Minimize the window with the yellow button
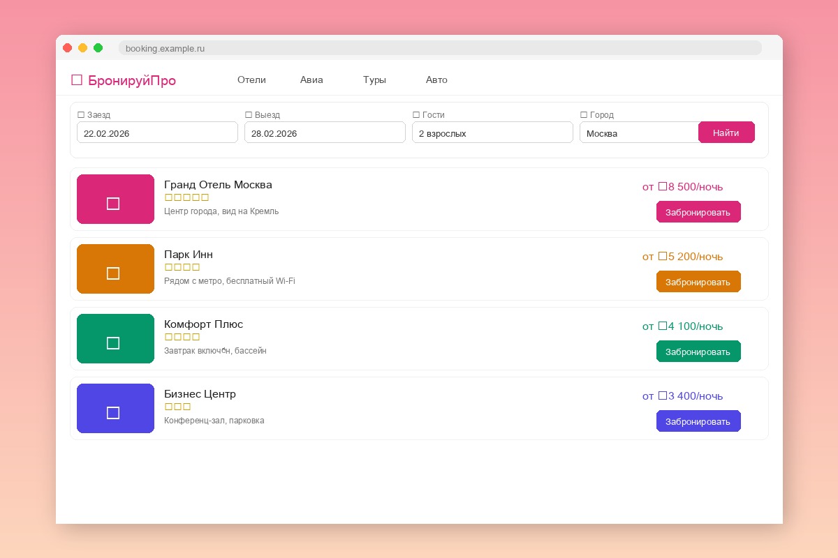Image resolution: width=838 pixels, height=558 pixels. [x=83, y=48]
